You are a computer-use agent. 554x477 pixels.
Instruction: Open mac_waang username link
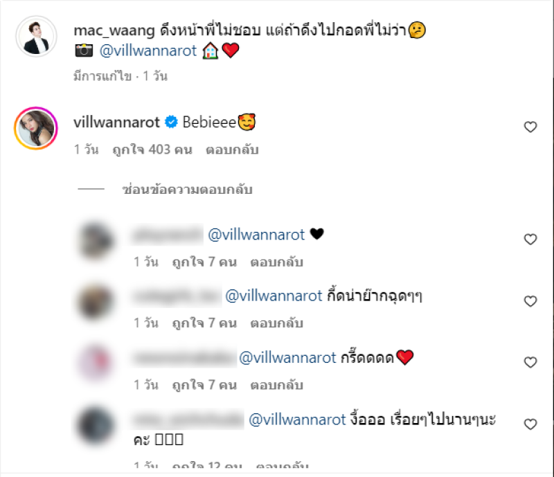click(x=114, y=30)
